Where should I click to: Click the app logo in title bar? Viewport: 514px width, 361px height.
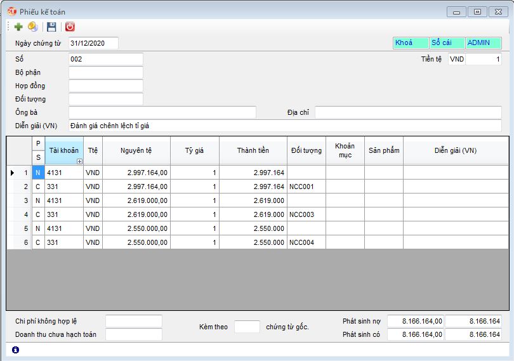(x=11, y=11)
